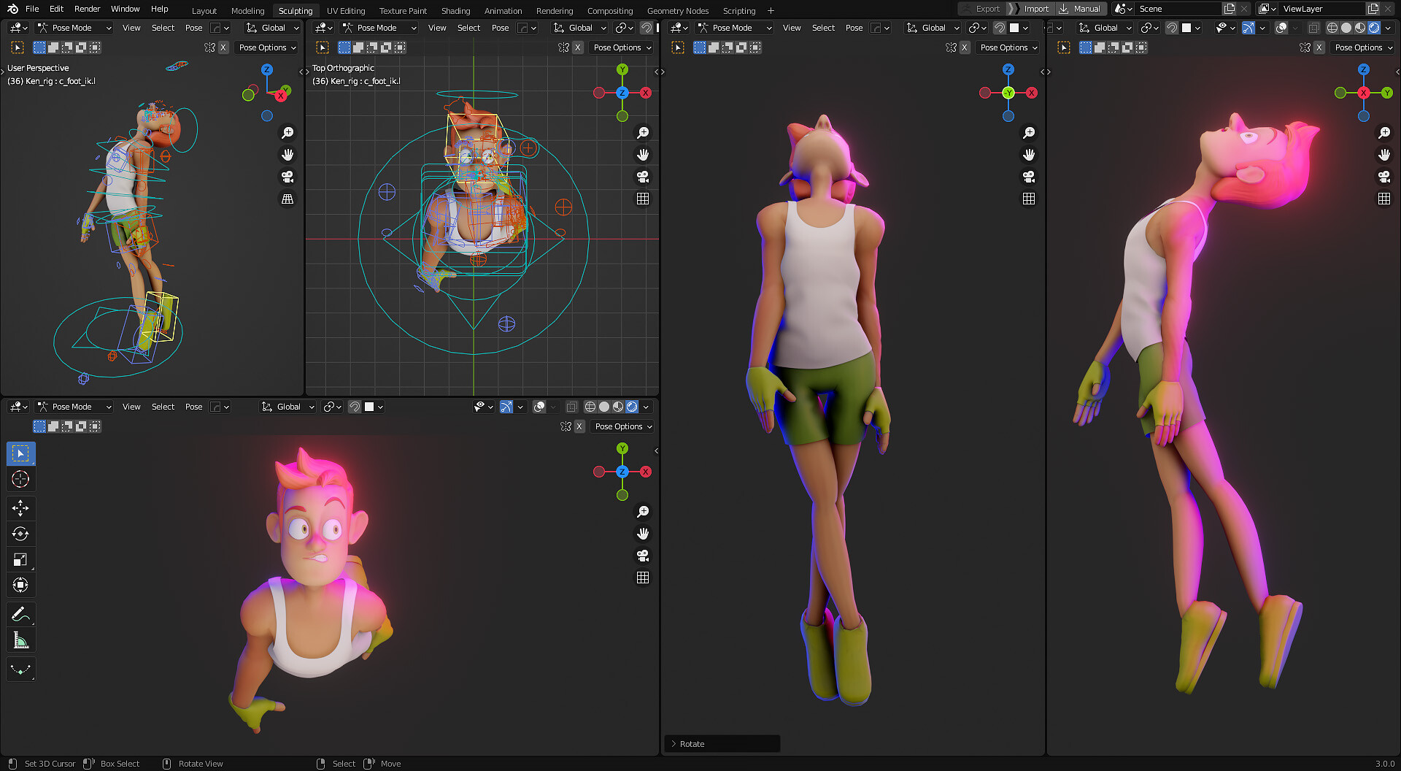1401x771 pixels.
Task: Open the Global transform orientation dropdown
Action: click(x=272, y=28)
